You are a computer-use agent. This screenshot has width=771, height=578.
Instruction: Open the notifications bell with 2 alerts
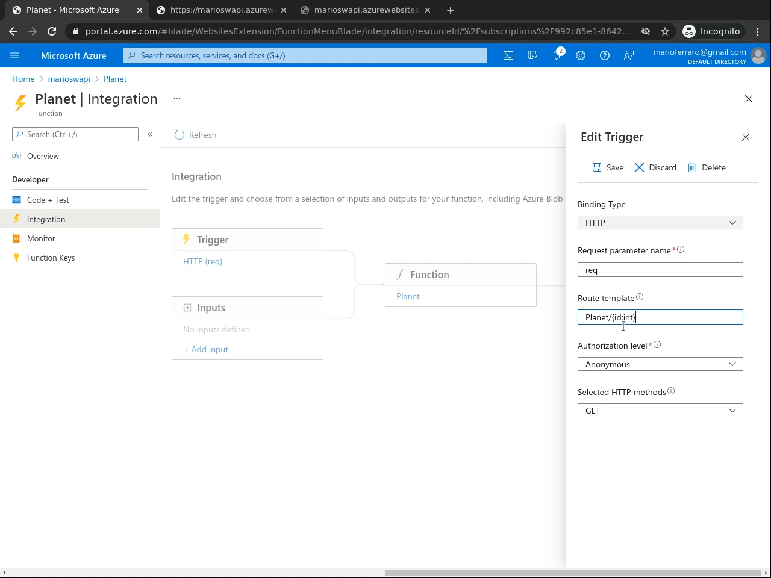click(557, 55)
